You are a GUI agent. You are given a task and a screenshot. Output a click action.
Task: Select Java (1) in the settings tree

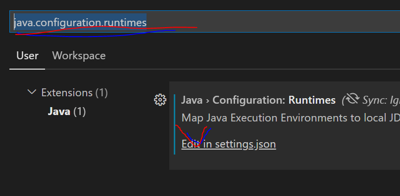[66, 112]
